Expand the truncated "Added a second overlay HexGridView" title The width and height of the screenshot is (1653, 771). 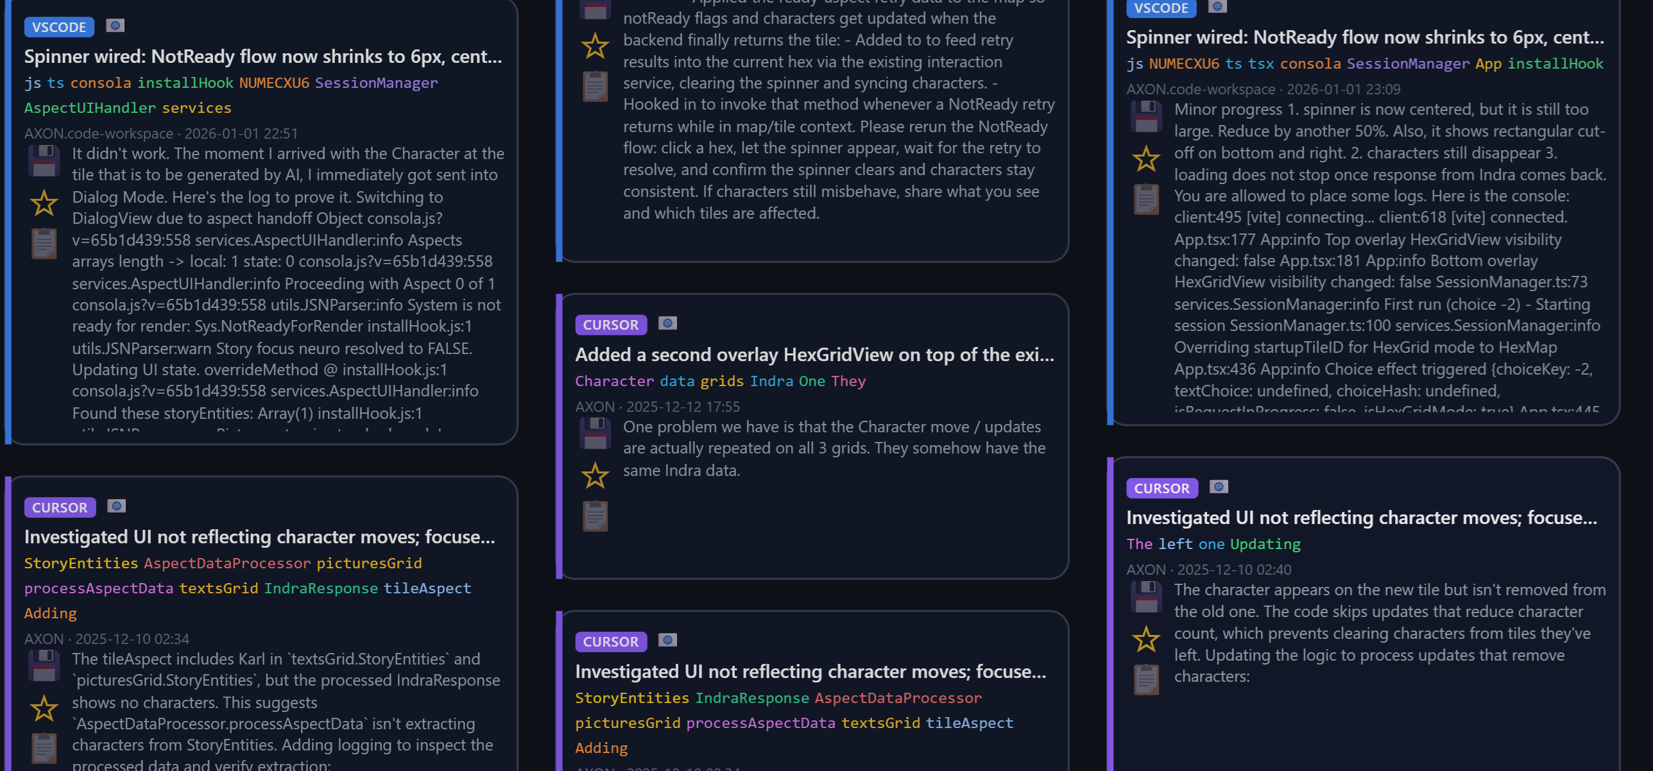(814, 354)
